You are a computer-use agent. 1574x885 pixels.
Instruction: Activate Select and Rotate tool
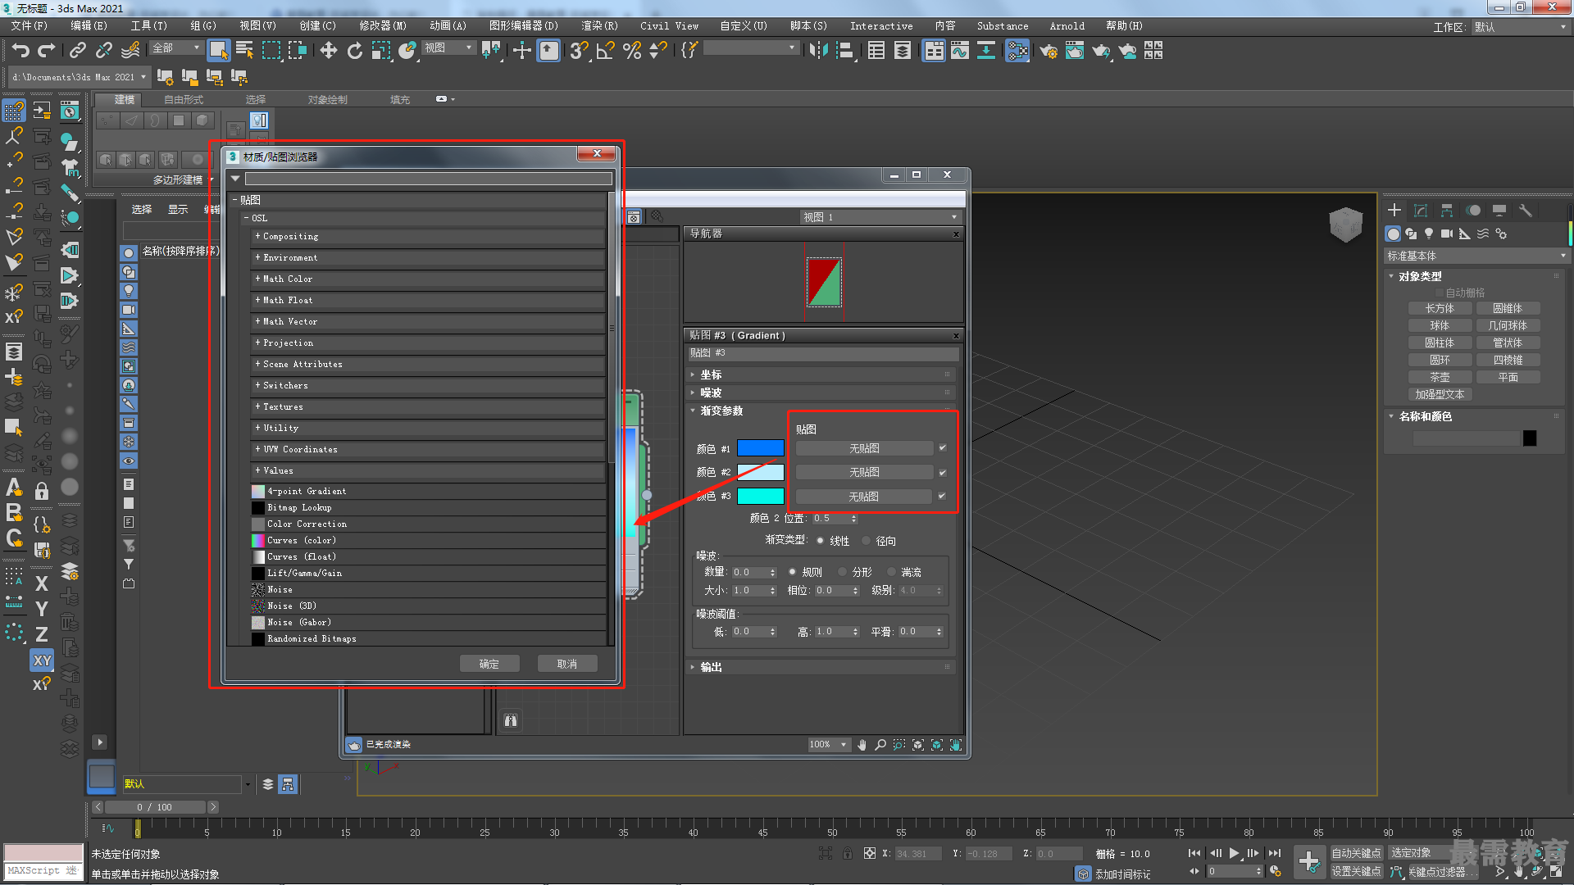point(354,51)
